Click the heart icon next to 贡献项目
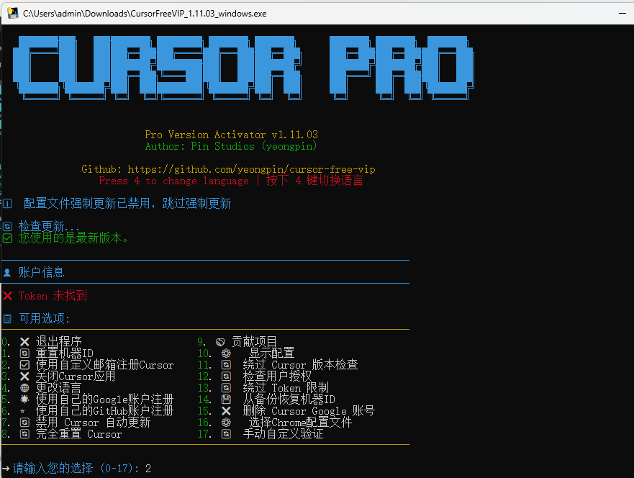The height and width of the screenshot is (478, 634). tap(220, 342)
